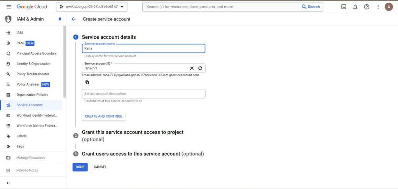Image resolution: width=398 pixels, height=189 pixels.
Task: Unpin the IAM & Admin product
Action: tap(60, 19)
